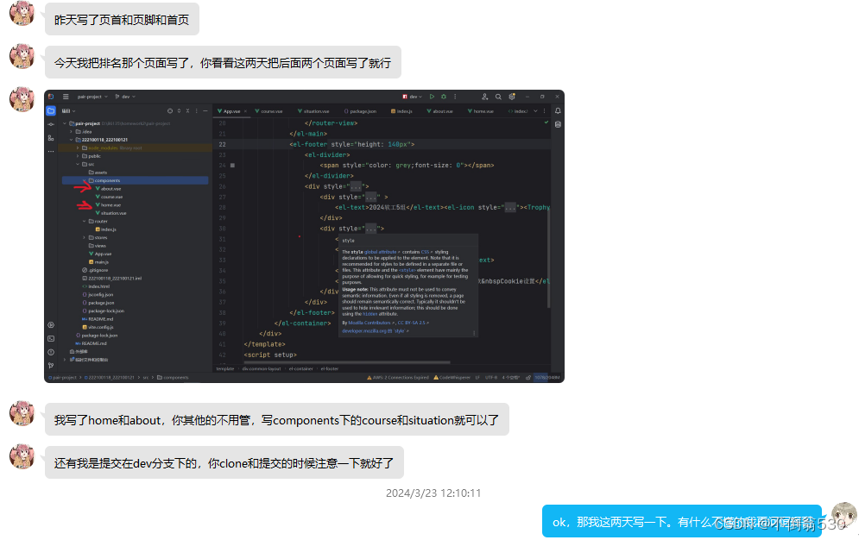Viewport: 859px width, 540px height.
Task: Open IDE settings gear icon
Action: click(512, 97)
